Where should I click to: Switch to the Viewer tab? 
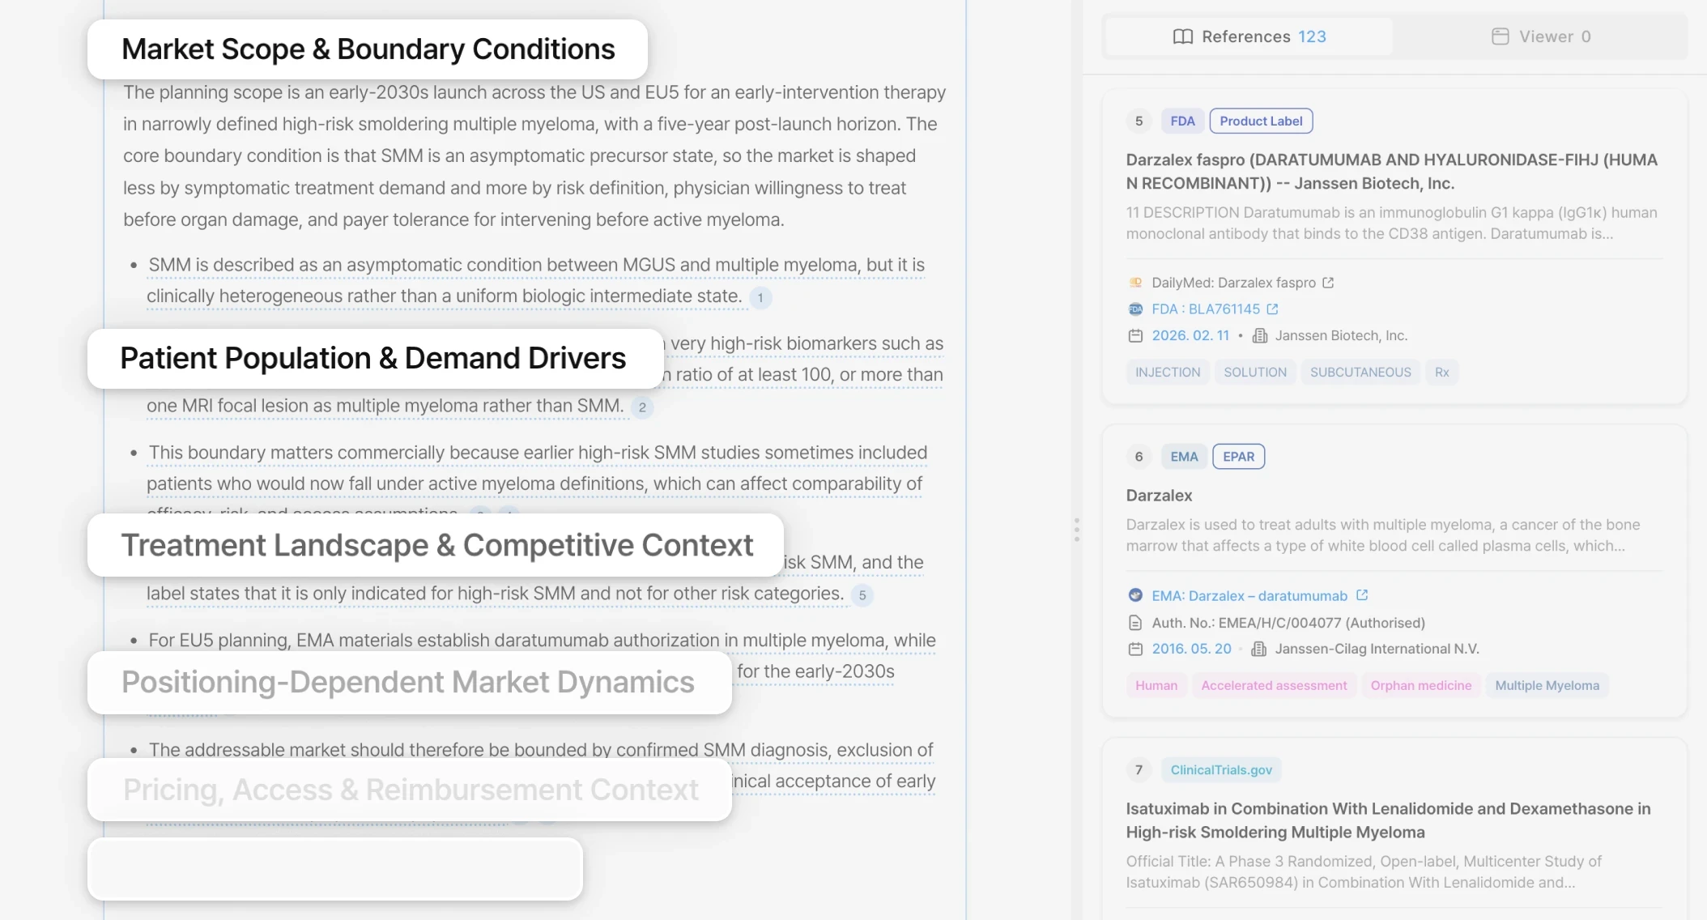1540,36
